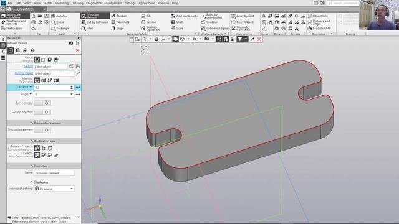Open the Diagnostics menu
Image resolution: width=399 pixels, height=224 pixels.
[x=94, y=3]
